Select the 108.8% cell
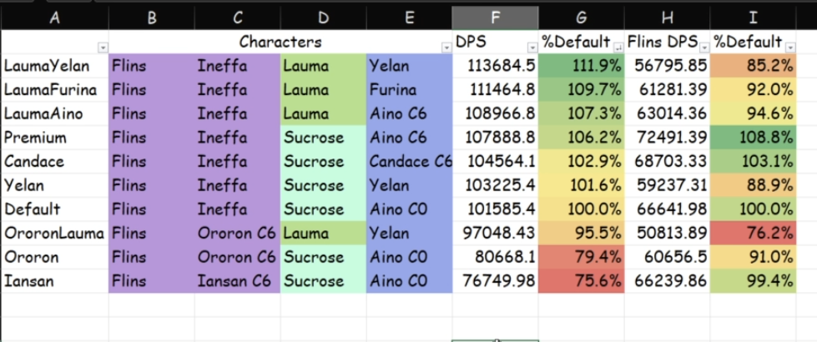Screen dimensions: 817x342 tap(754, 138)
